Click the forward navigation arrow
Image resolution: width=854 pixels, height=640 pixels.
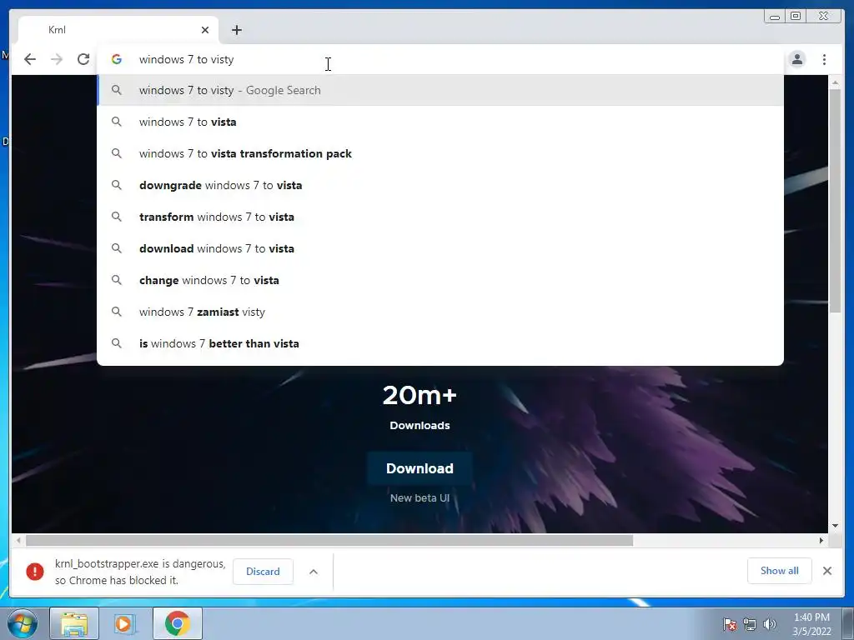[x=57, y=59]
